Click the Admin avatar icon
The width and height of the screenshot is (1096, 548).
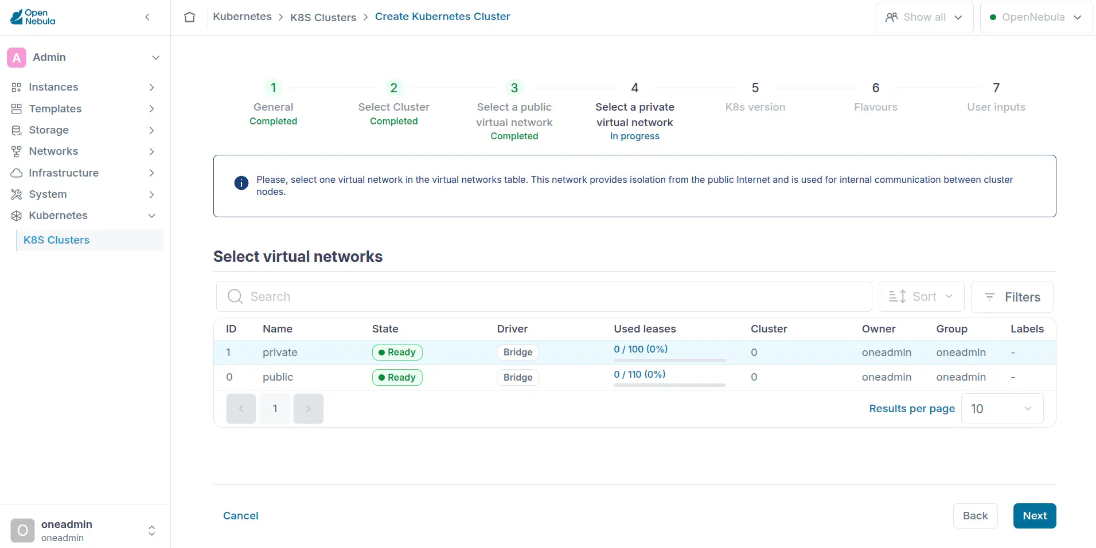pyautogui.click(x=17, y=57)
